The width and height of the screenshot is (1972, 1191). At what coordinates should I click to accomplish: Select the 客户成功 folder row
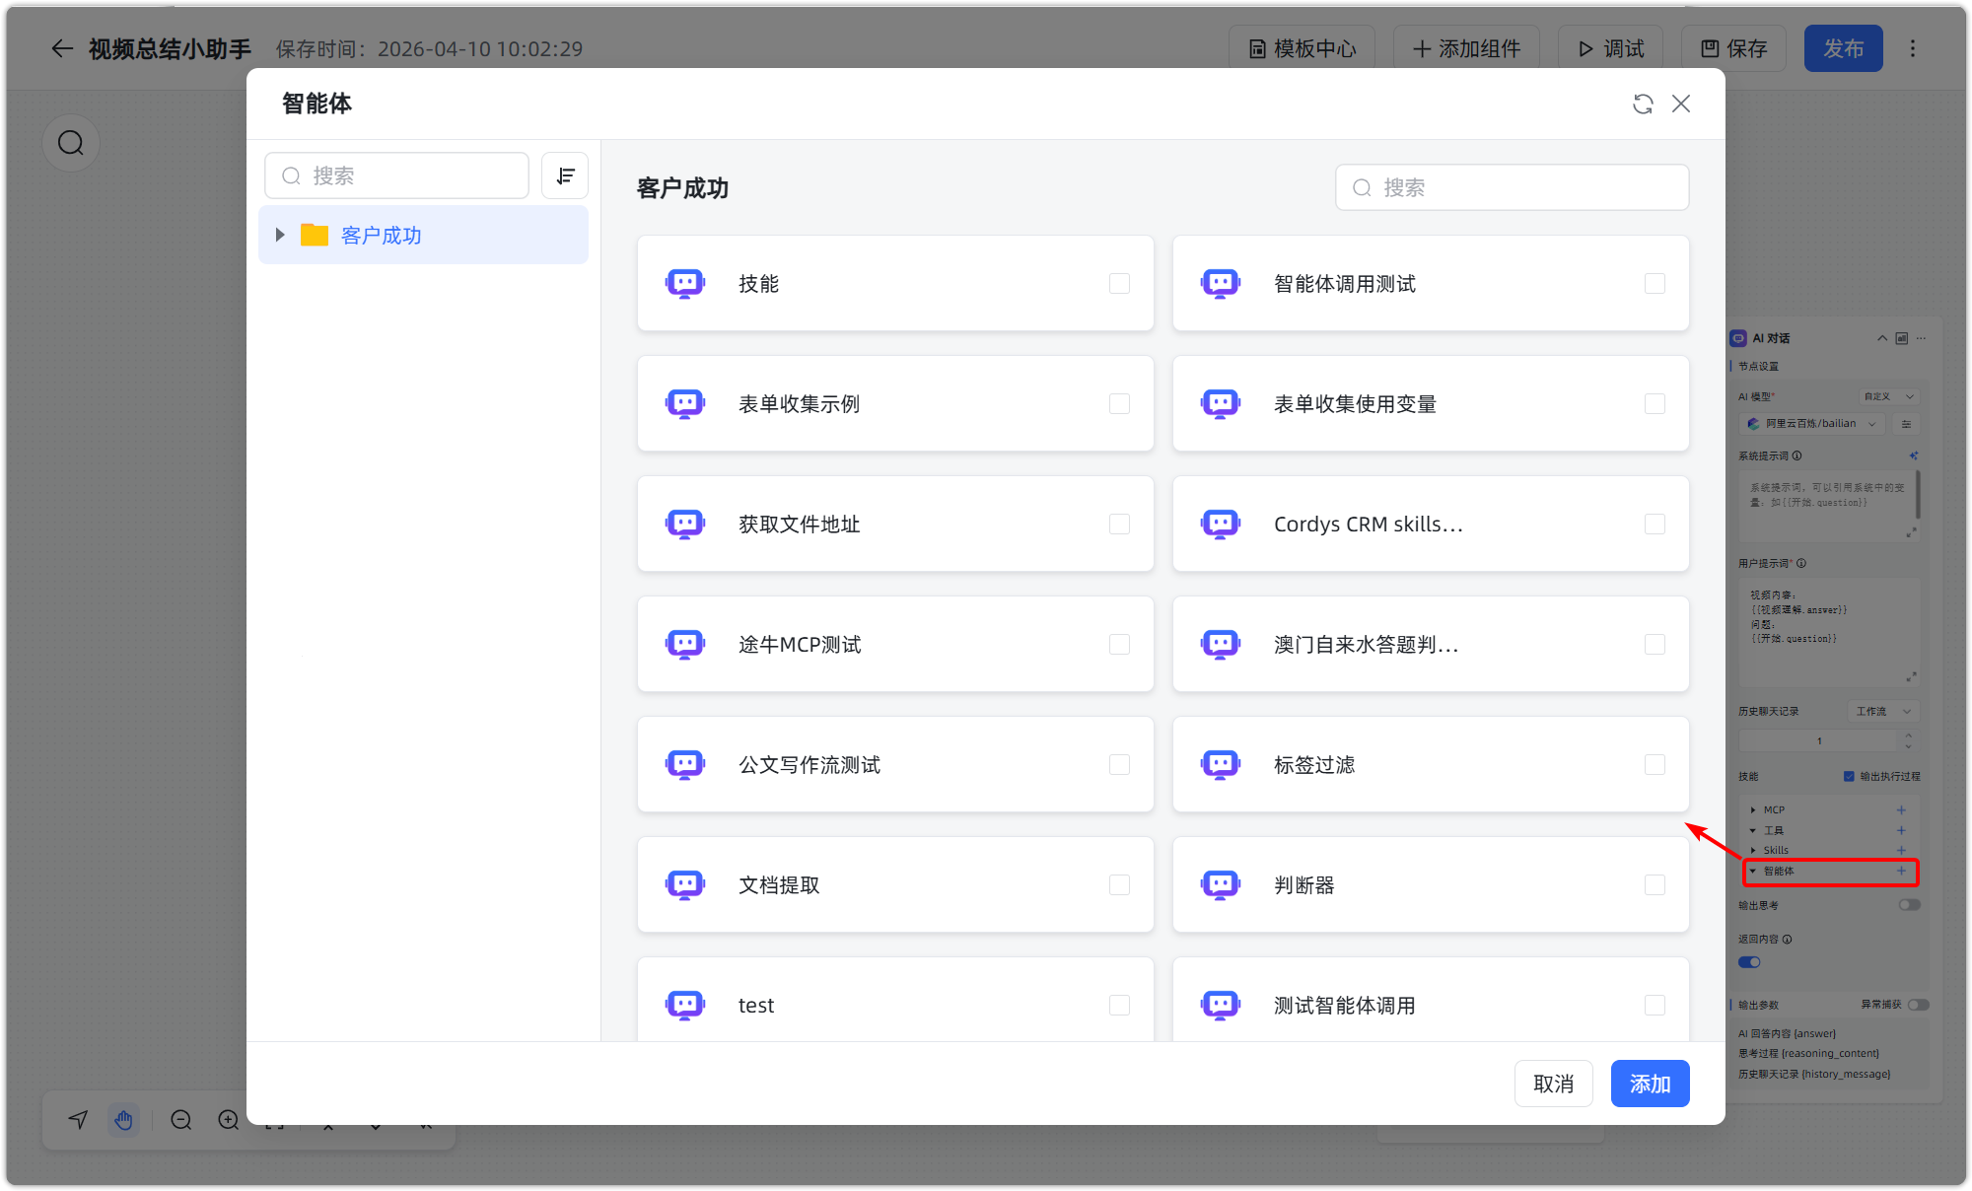click(423, 235)
